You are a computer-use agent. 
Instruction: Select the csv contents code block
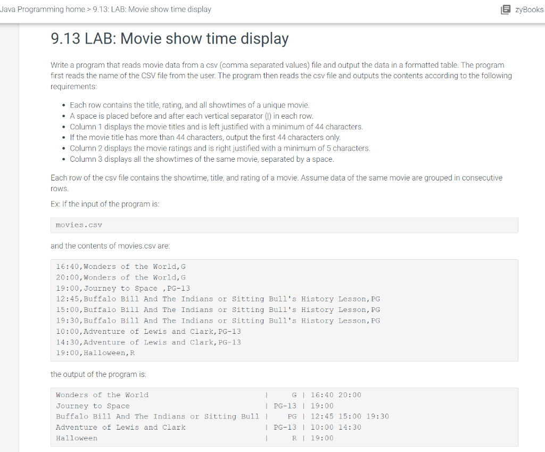pos(285,310)
